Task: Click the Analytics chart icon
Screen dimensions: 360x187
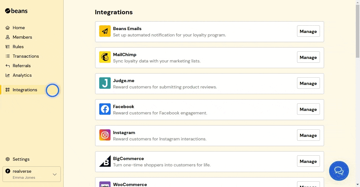Action: pos(8,75)
